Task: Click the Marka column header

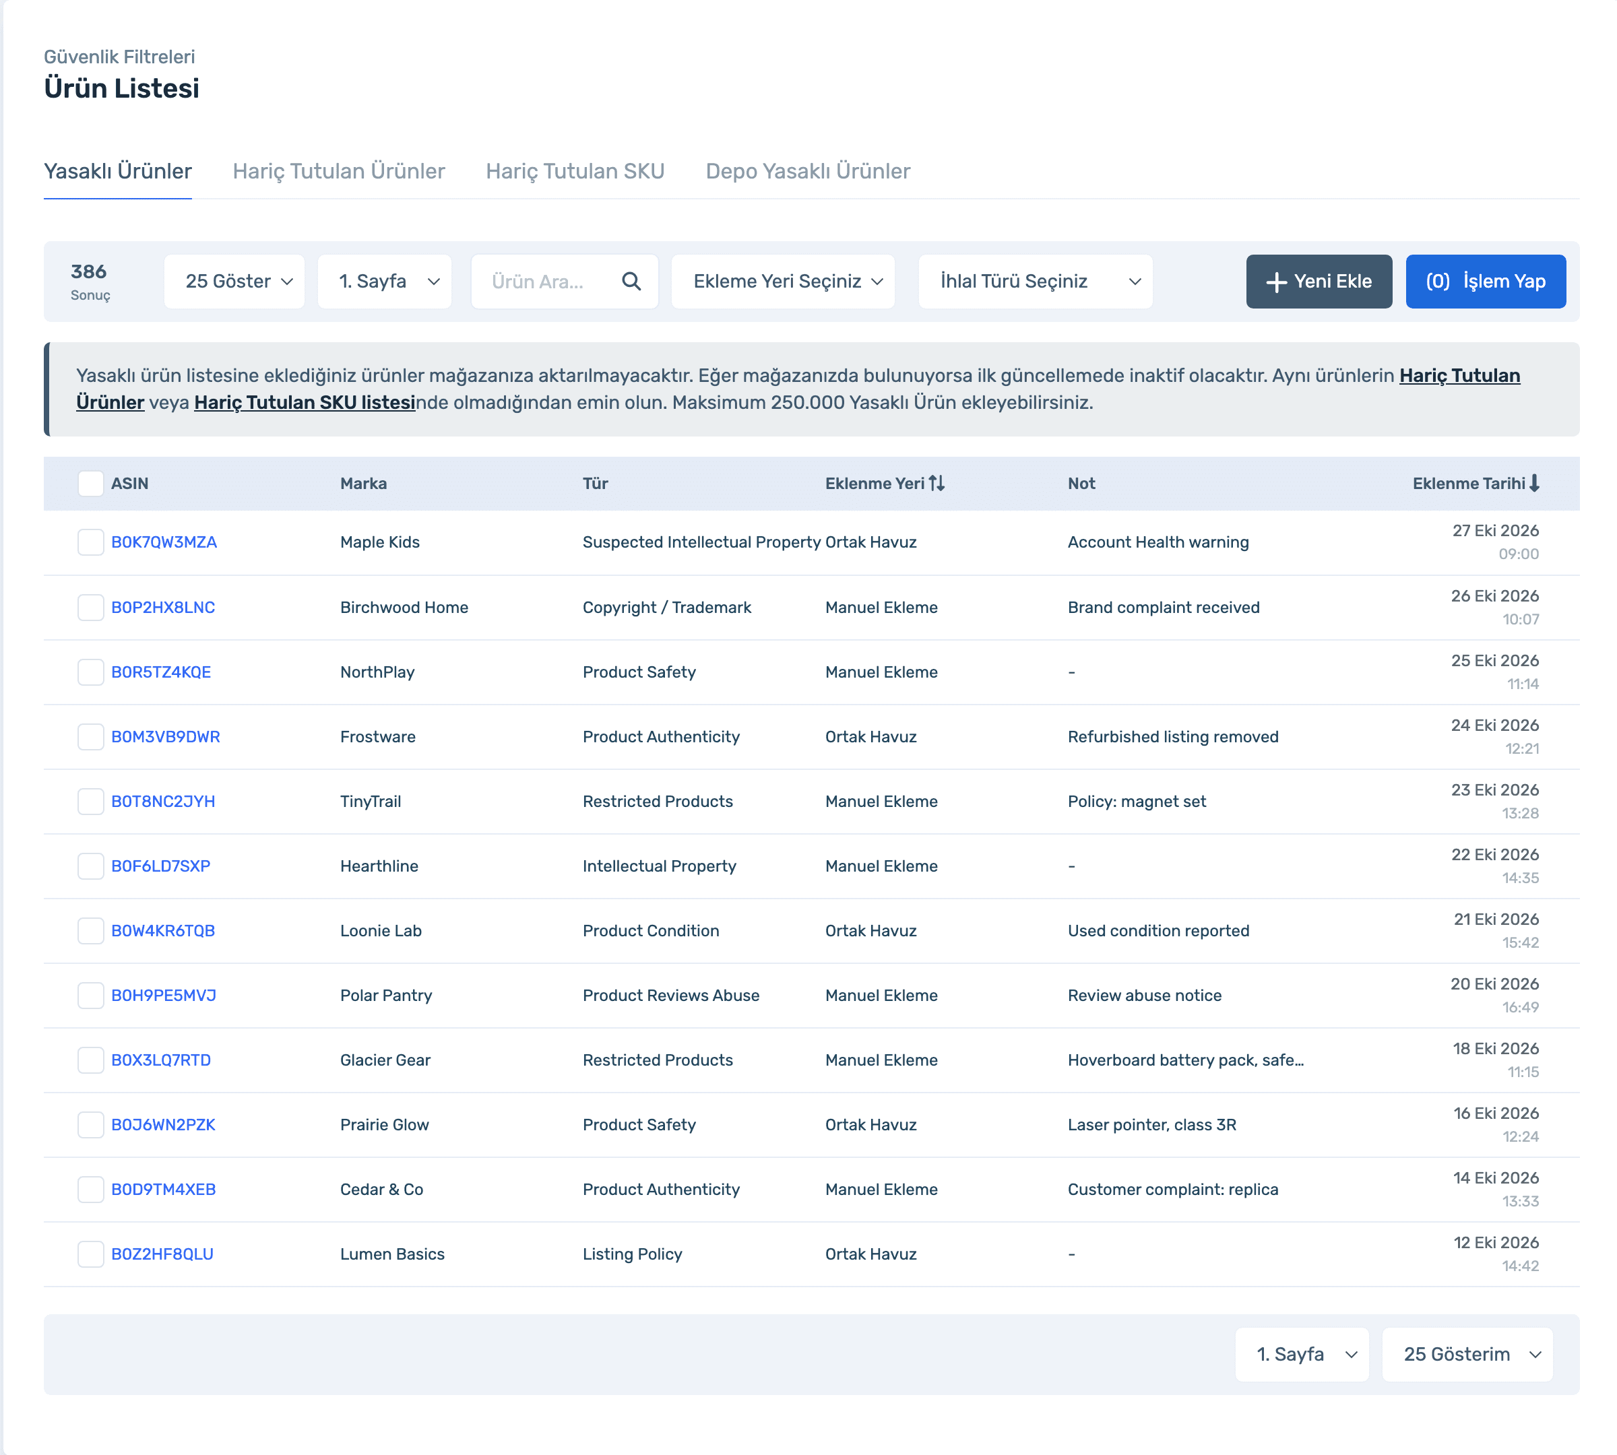Action: click(x=364, y=483)
